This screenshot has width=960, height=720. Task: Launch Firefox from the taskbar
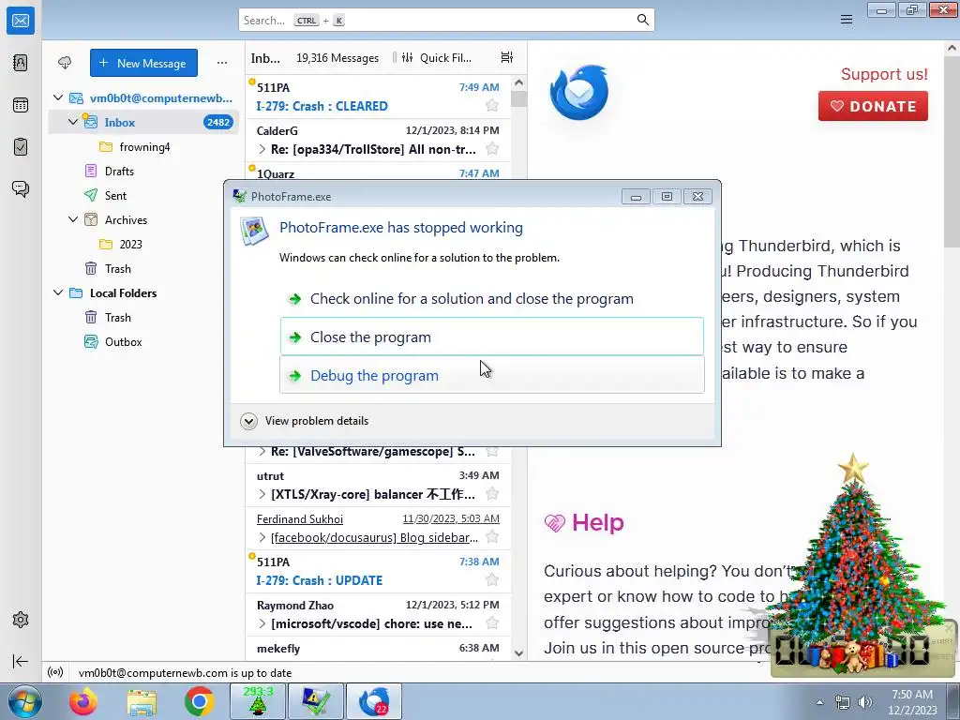83,701
